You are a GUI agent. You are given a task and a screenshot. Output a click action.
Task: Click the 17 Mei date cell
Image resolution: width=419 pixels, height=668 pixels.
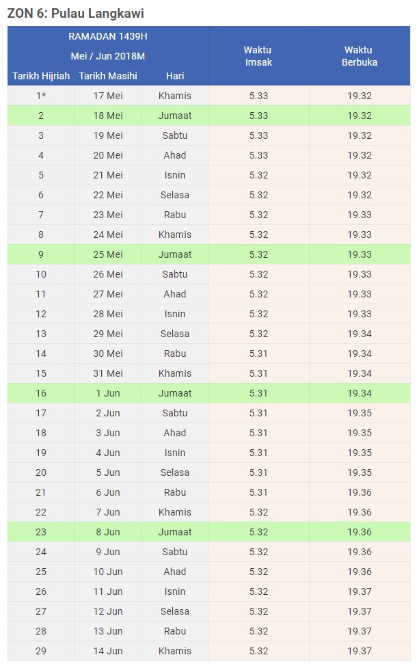point(108,96)
